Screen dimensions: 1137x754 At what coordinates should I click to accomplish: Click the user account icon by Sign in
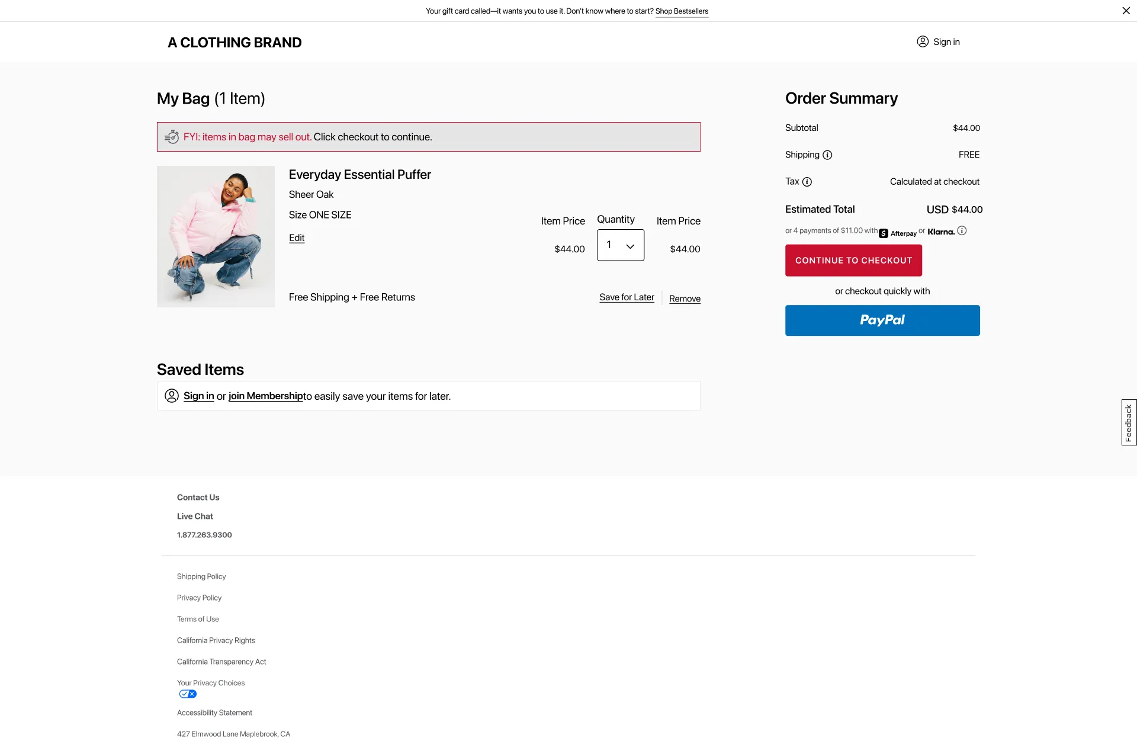pyautogui.click(x=922, y=41)
